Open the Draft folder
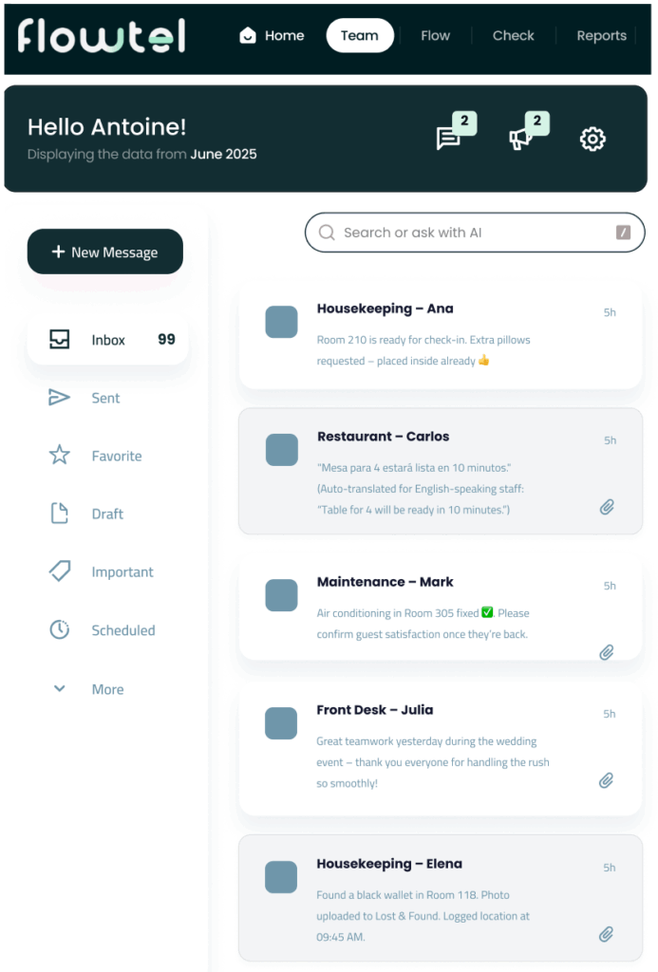The height and width of the screenshot is (972, 658). pyautogui.click(x=106, y=514)
